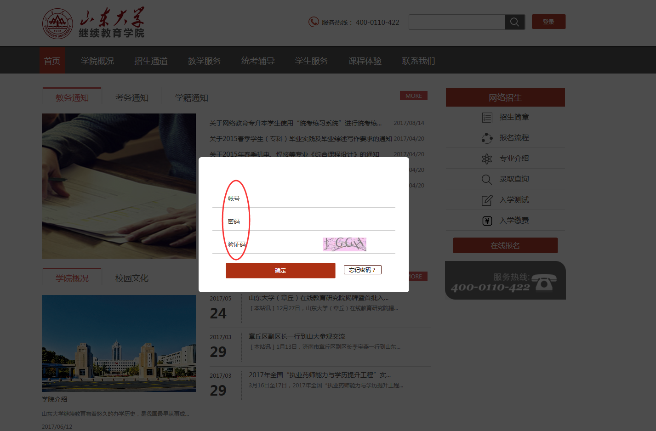The width and height of the screenshot is (656, 431).
Task: Open the 招生简章 link
Action: (514, 117)
